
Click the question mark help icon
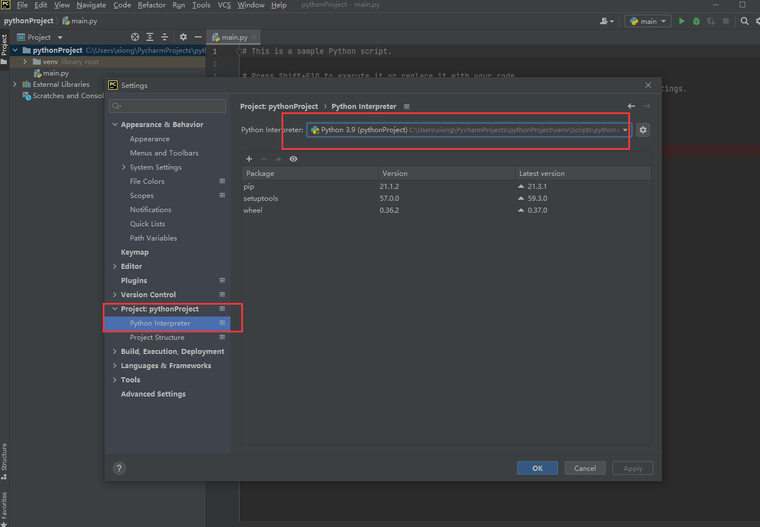point(119,468)
